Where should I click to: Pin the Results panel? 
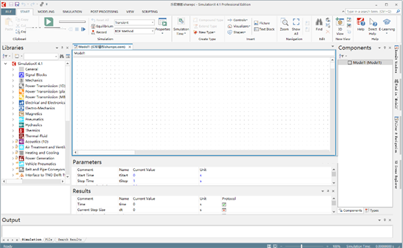coord(328,191)
